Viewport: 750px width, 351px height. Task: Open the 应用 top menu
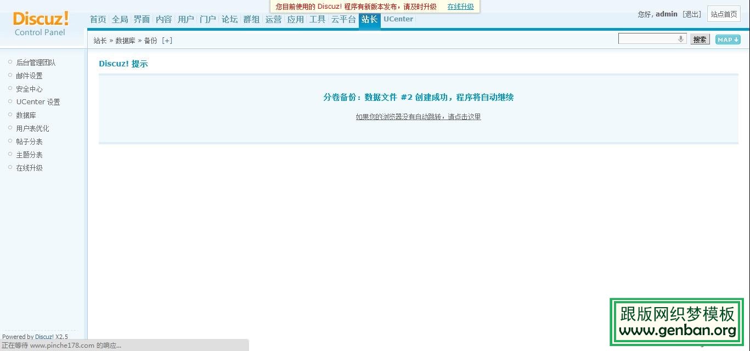tap(295, 19)
